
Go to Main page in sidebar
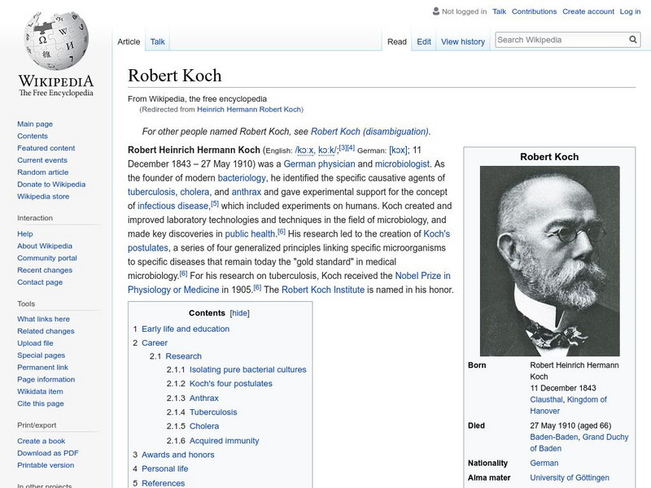(35, 124)
